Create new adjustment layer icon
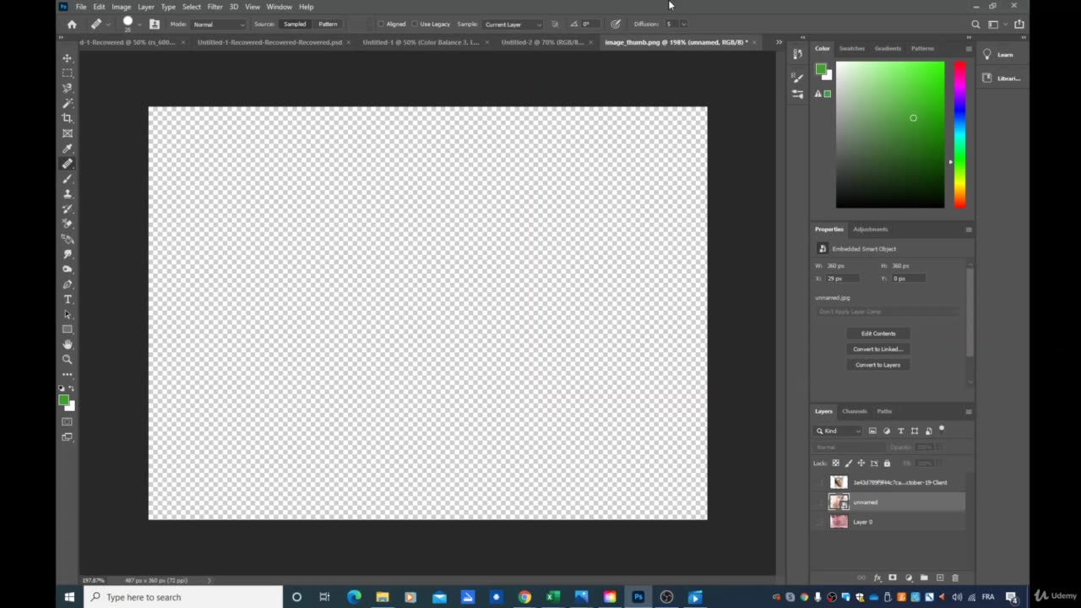 [909, 578]
